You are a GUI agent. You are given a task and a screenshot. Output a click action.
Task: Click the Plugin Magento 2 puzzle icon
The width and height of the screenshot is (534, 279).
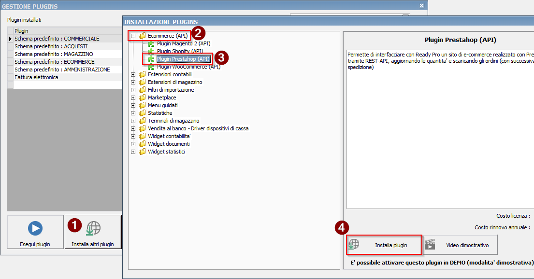tap(151, 43)
